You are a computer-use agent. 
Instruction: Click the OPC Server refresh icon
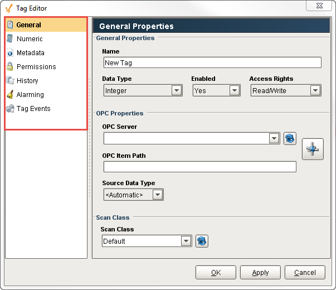(x=290, y=138)
